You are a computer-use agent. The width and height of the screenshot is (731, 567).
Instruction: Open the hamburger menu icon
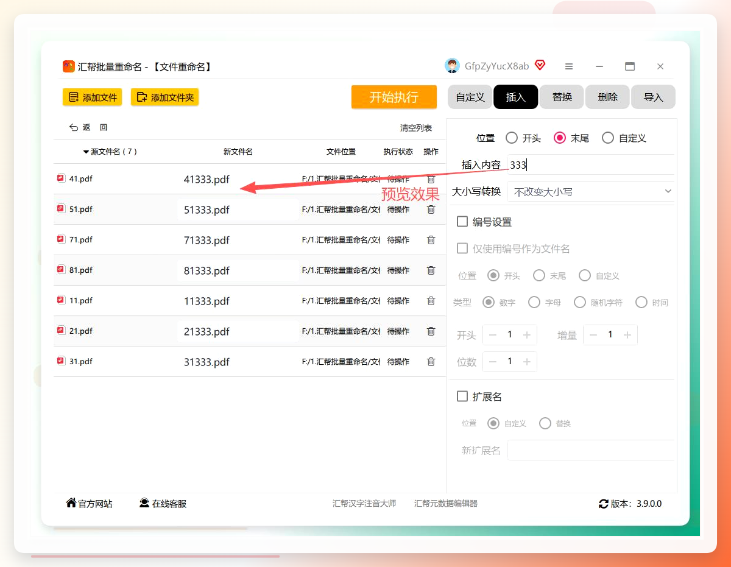point(569,66)
